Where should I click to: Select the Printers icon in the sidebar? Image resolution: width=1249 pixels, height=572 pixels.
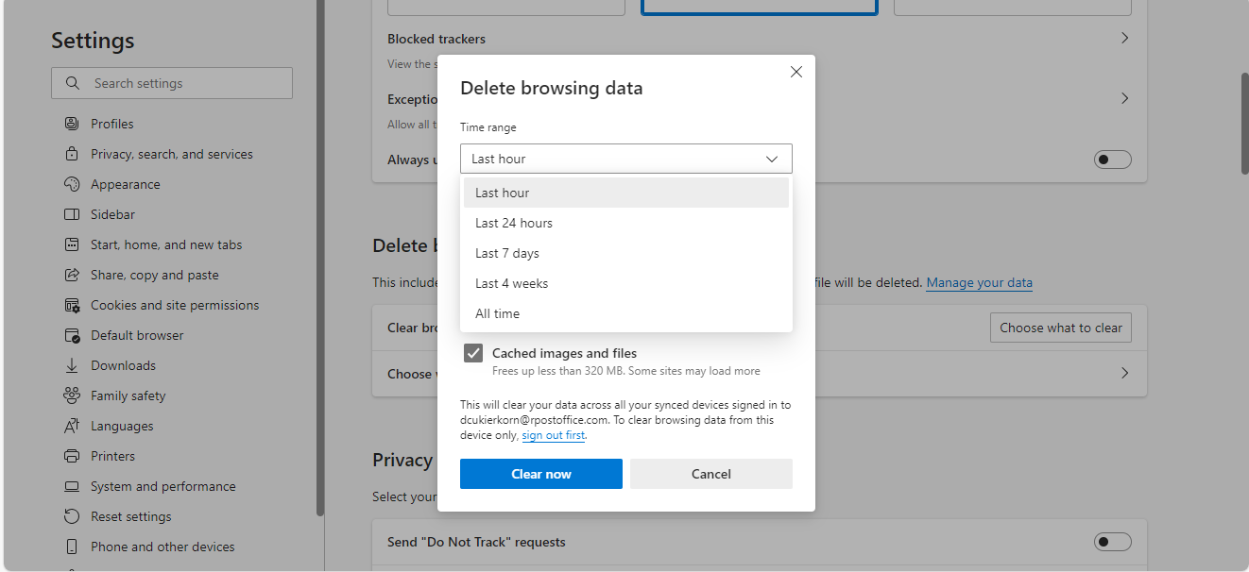pyautogui.click(x=72, y=456)
